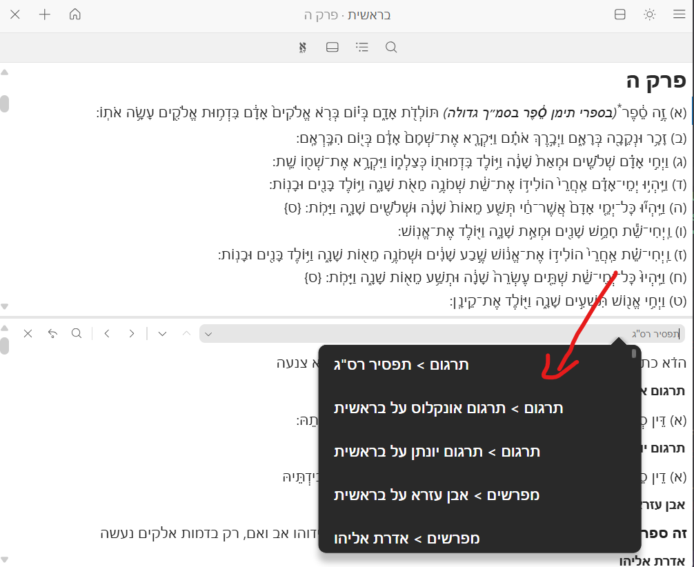Select מפרשים > אבן עזרא על בראשית

coord(436,495)
